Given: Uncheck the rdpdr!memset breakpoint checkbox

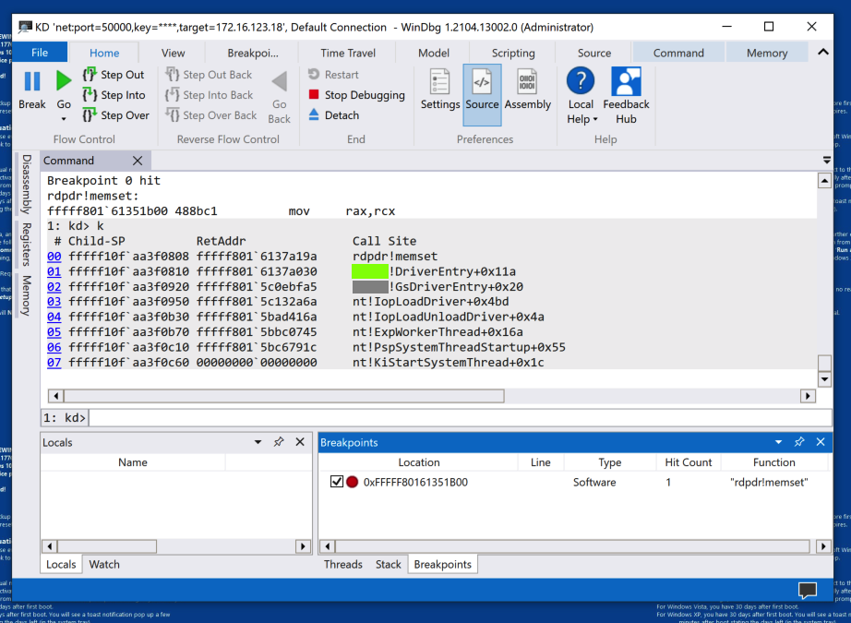Looking at the screenshot, I should coord(337,482).
